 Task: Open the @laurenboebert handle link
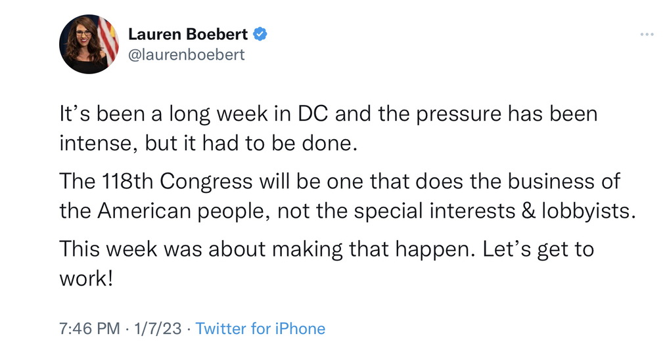click(187, 54)
